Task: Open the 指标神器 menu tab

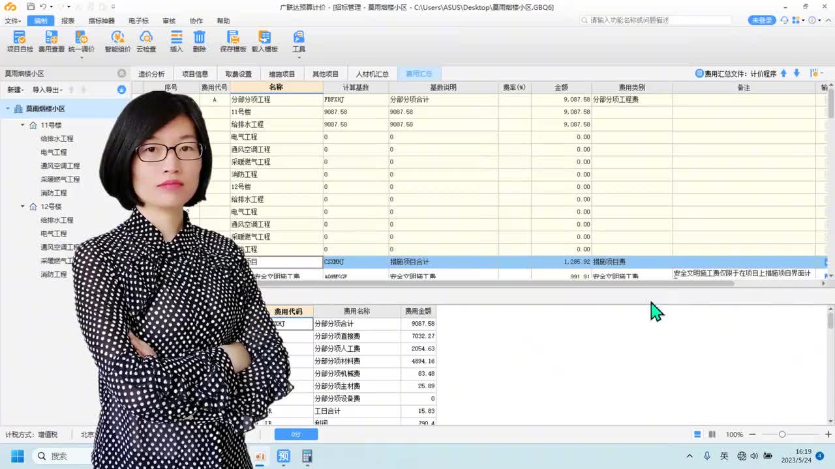Action: 101,21
